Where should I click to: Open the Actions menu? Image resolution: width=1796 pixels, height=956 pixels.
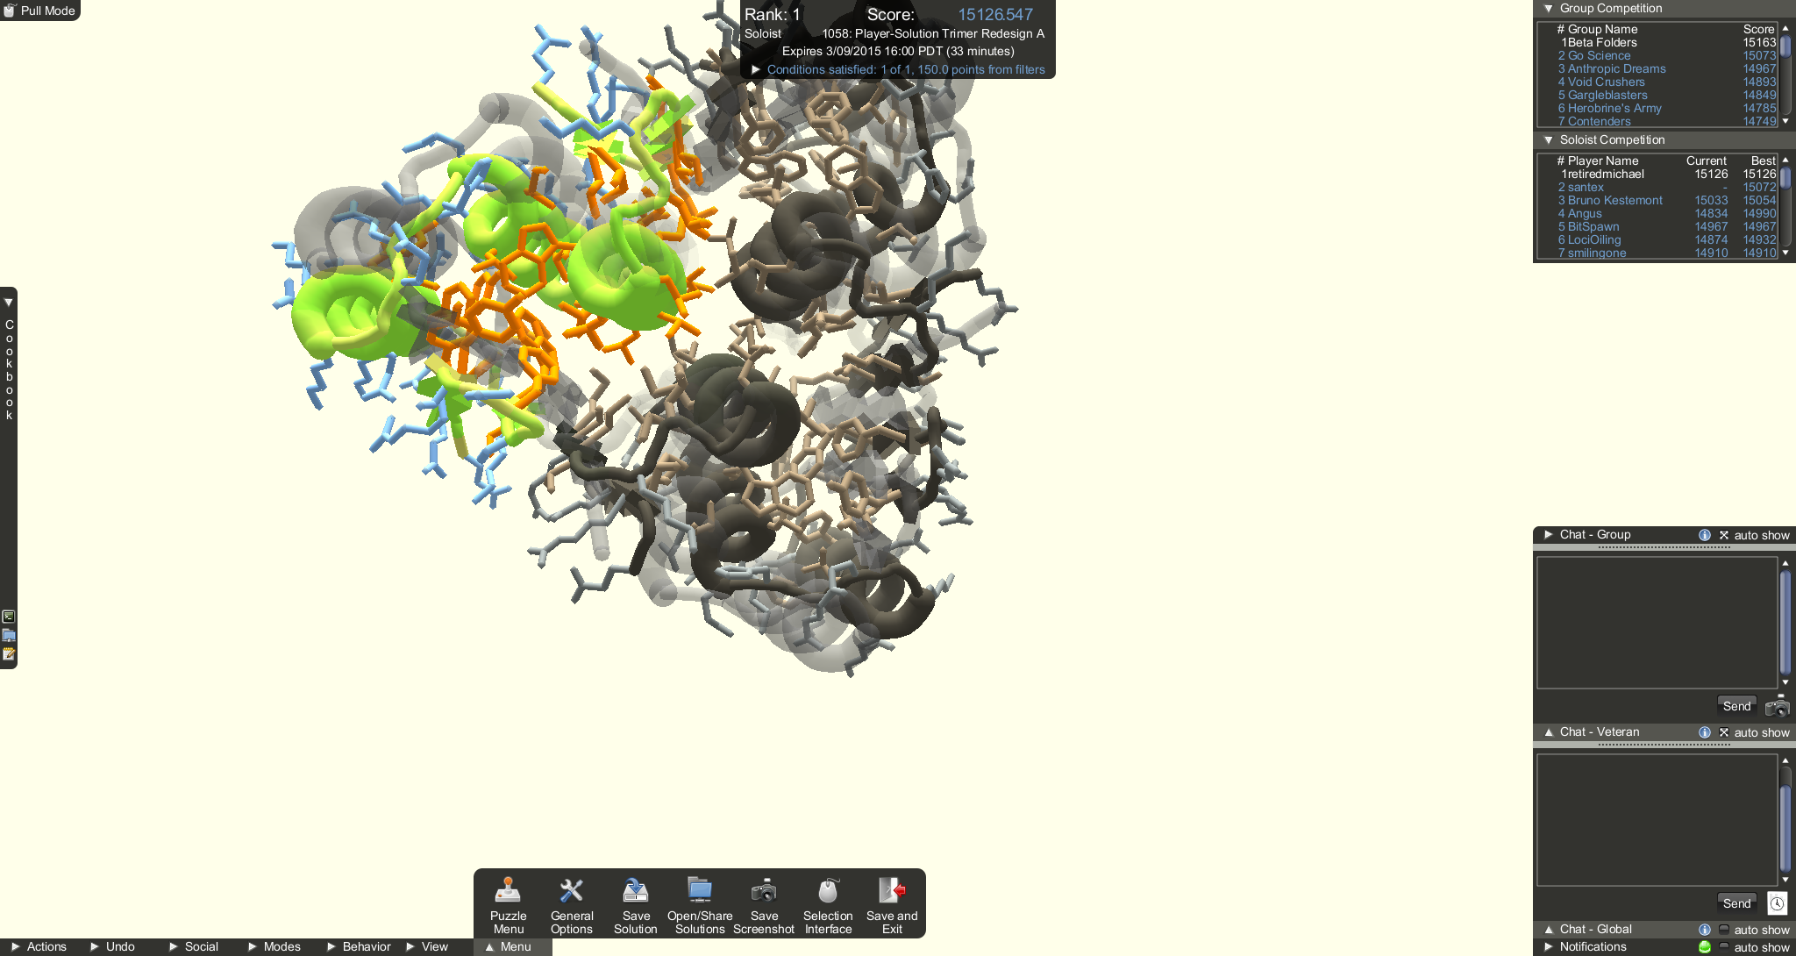pyautogui.click(x=45, y=946)
